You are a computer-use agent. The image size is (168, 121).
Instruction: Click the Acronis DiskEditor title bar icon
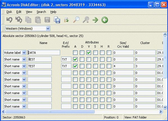[x=4, y=4]
